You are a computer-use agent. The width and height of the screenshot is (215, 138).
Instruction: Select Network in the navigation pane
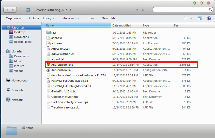(17, 100)
